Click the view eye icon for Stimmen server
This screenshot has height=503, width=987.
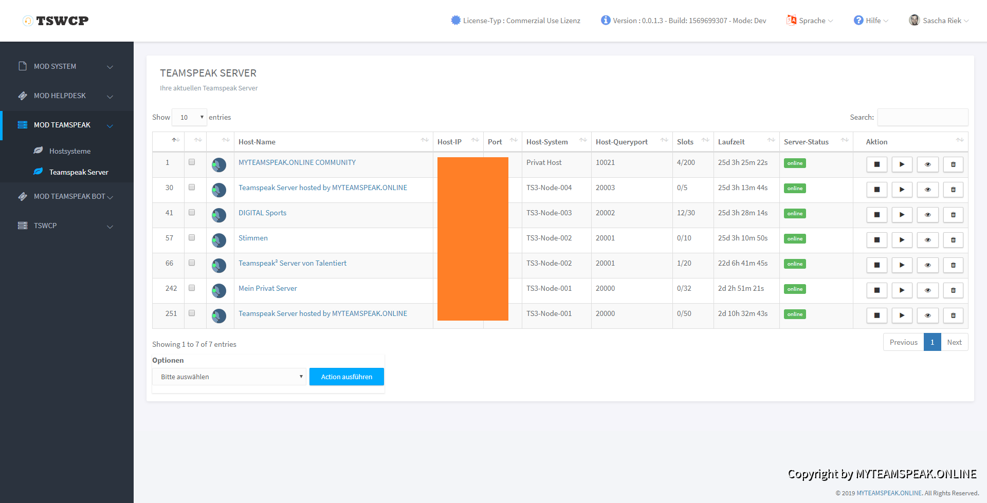(927, 240)
